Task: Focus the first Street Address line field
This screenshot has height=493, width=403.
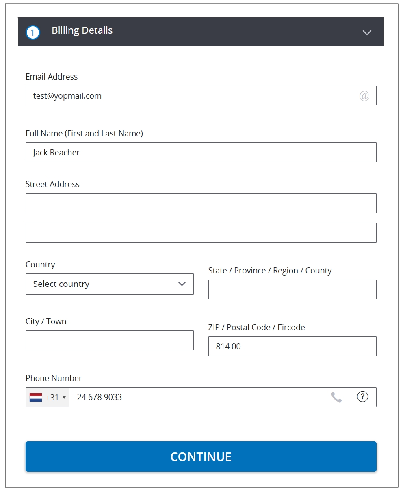Action: click(201, 203)
